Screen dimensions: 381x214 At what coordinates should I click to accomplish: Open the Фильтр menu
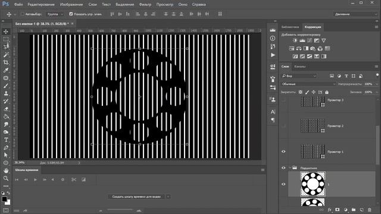tap(145, 4)
